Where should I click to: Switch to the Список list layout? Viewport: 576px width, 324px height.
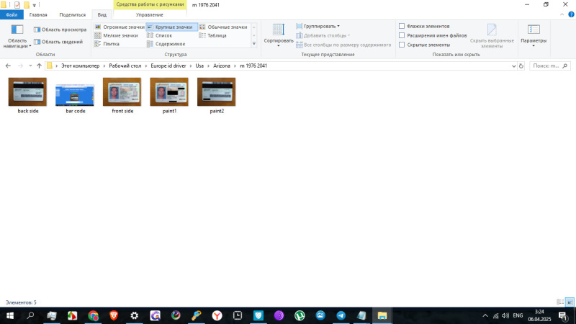tap(163, 35)
